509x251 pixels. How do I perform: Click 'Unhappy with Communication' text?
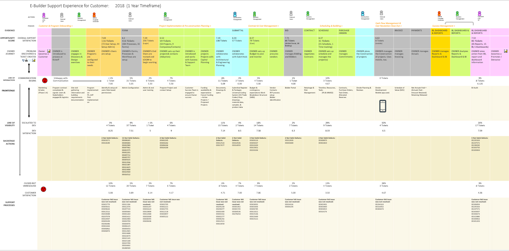pos(61,79)
